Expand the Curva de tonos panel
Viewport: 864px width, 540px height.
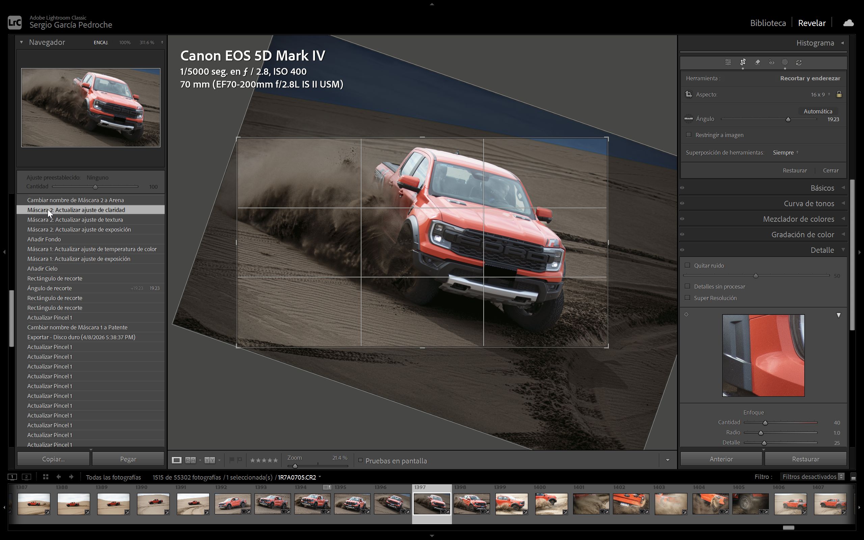tap(809, 204)
